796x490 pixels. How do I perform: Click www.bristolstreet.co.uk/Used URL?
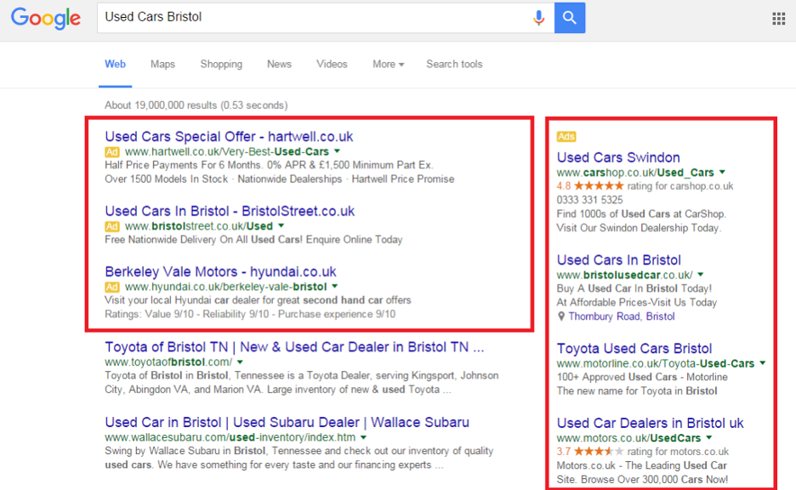coord(199,226)
